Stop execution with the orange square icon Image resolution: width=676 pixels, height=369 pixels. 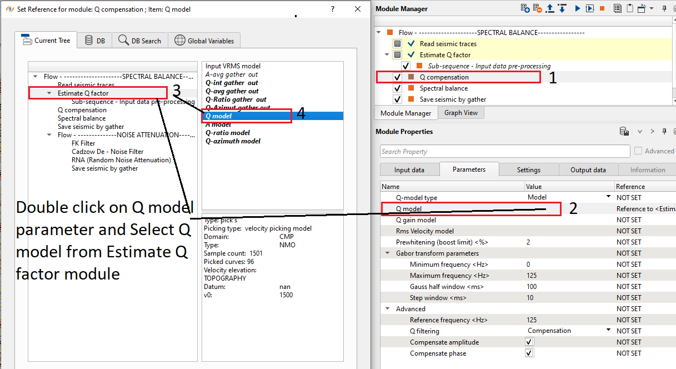pos(602,8)
